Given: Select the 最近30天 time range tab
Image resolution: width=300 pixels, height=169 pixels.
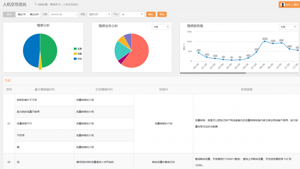Looking at the screenshot, I should tap(34, 14).
